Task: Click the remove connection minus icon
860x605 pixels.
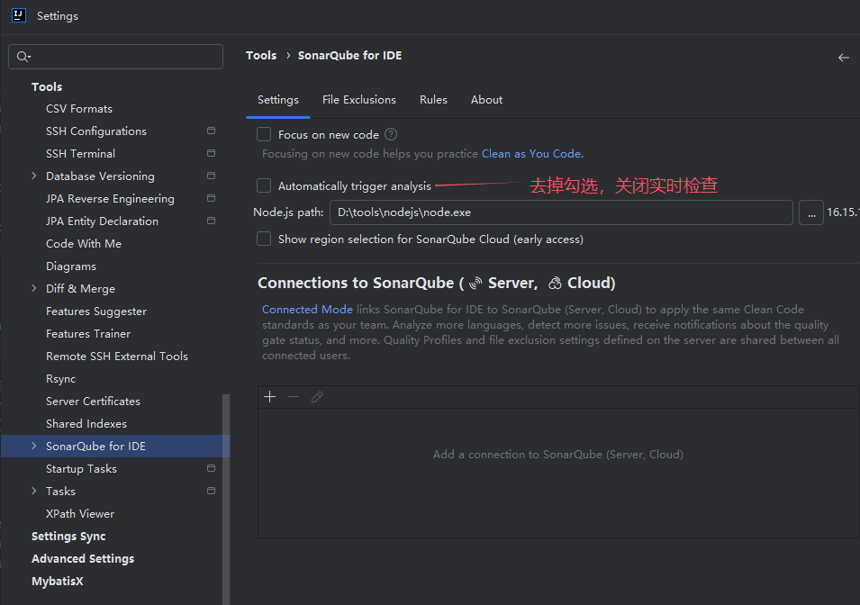Action: (293, 397)
